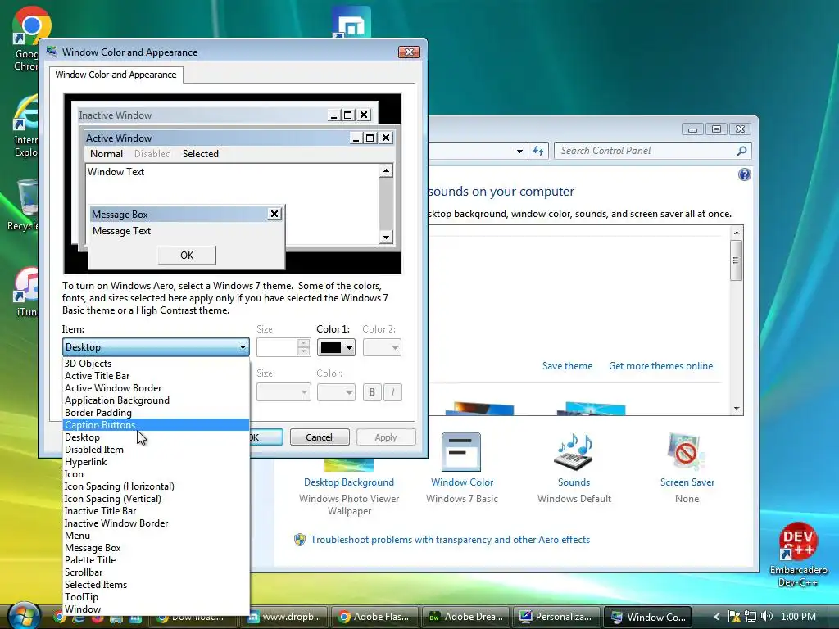Open Embarcadero Dev-C++ desktop shortcut
The width and height of the screenshot is (839, 629).
click(x=798, y=555)
